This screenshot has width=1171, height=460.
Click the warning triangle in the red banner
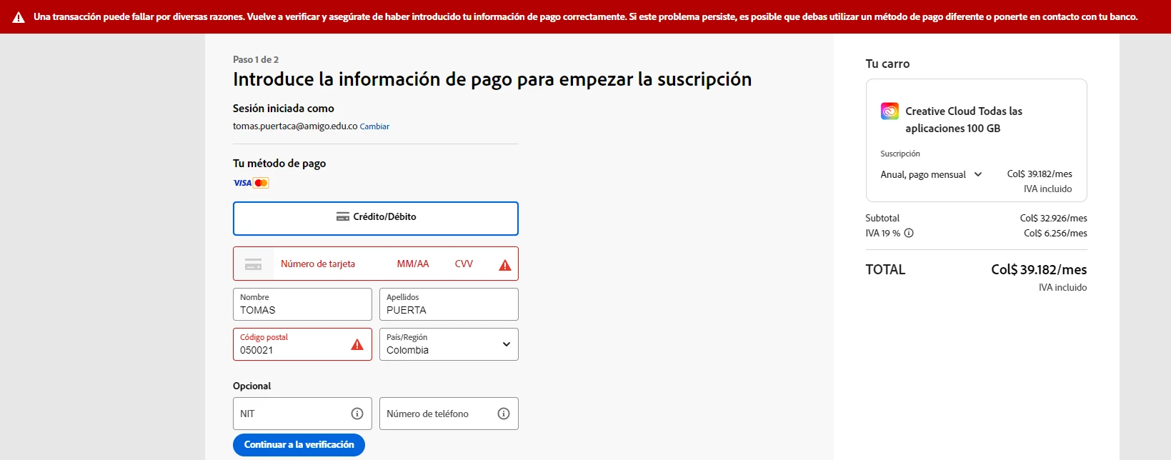[19, 17]
